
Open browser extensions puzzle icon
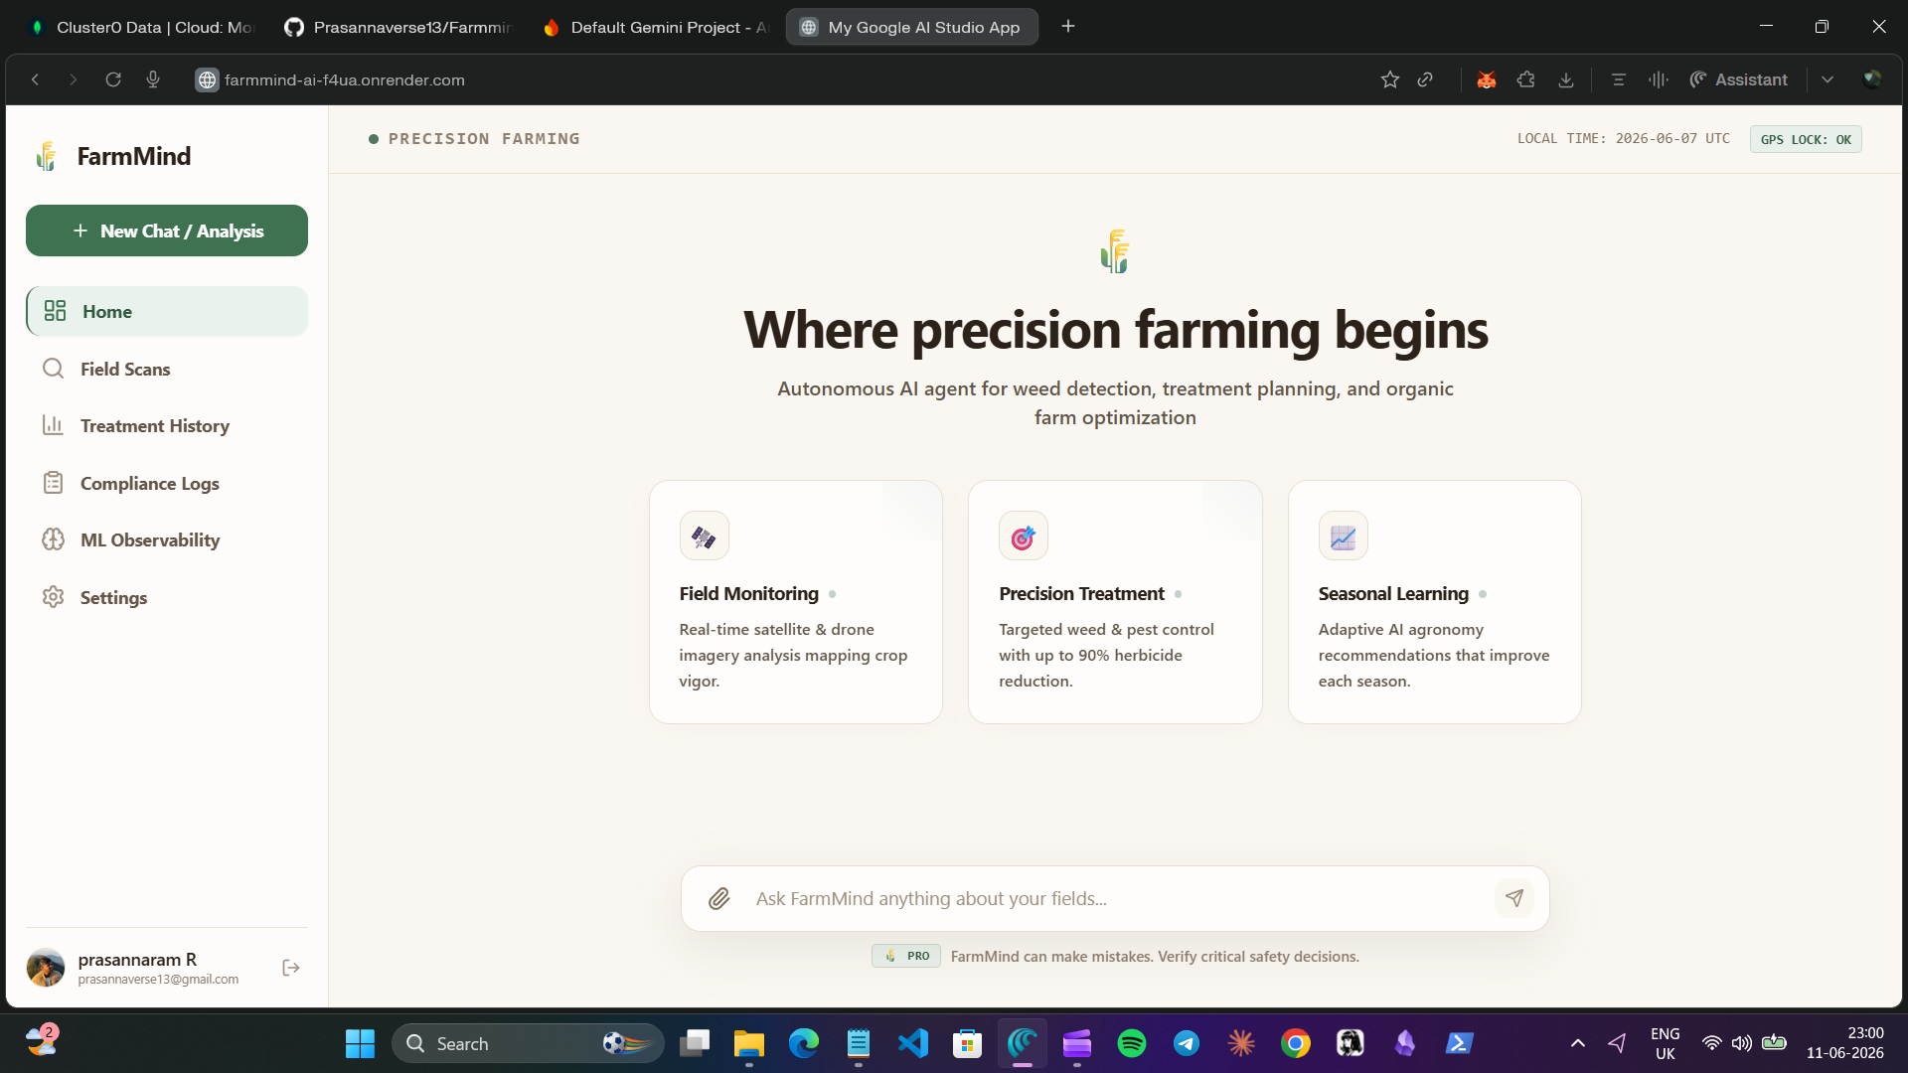tap(1526, 79)
